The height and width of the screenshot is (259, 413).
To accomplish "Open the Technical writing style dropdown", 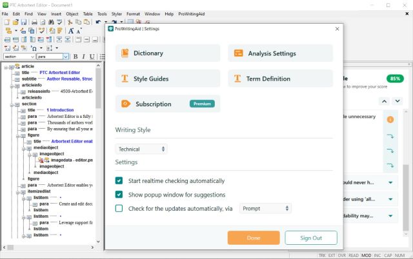I will [141, 149].
